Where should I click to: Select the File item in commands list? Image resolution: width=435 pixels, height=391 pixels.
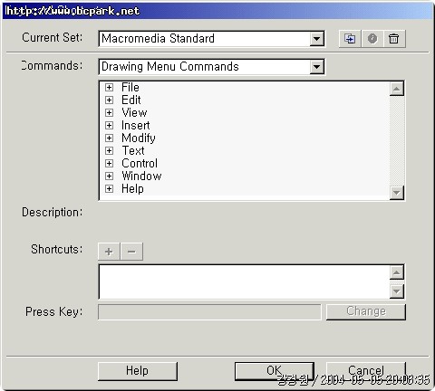[130, 88]
